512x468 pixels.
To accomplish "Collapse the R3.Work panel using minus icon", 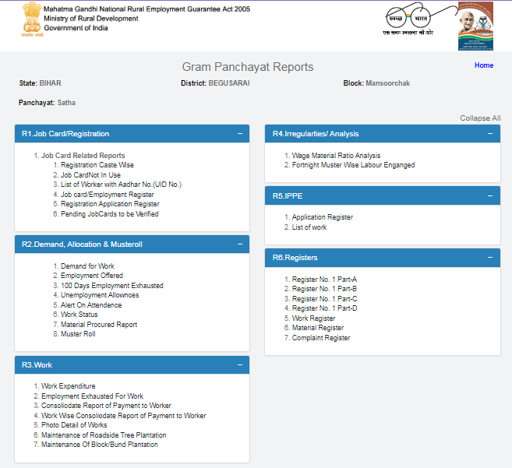I will point(240,365).
